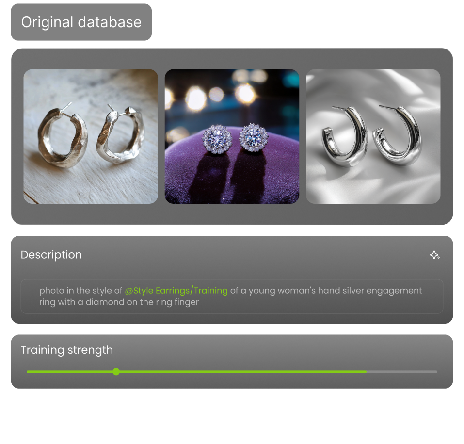This screenshot has width=464, height=444.
Task: Open the hammered hoop earrings thumbnail
Action: [91, 136]
